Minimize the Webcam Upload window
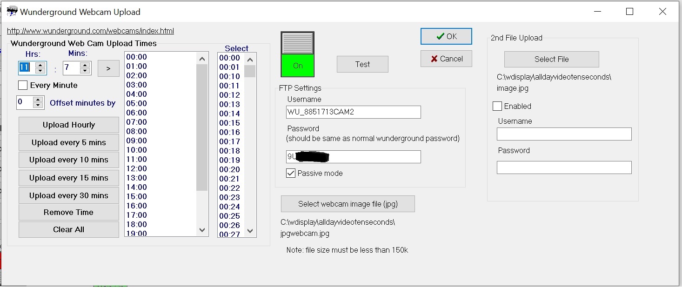This screenshot has width=682, height=288. click(597, 12)
